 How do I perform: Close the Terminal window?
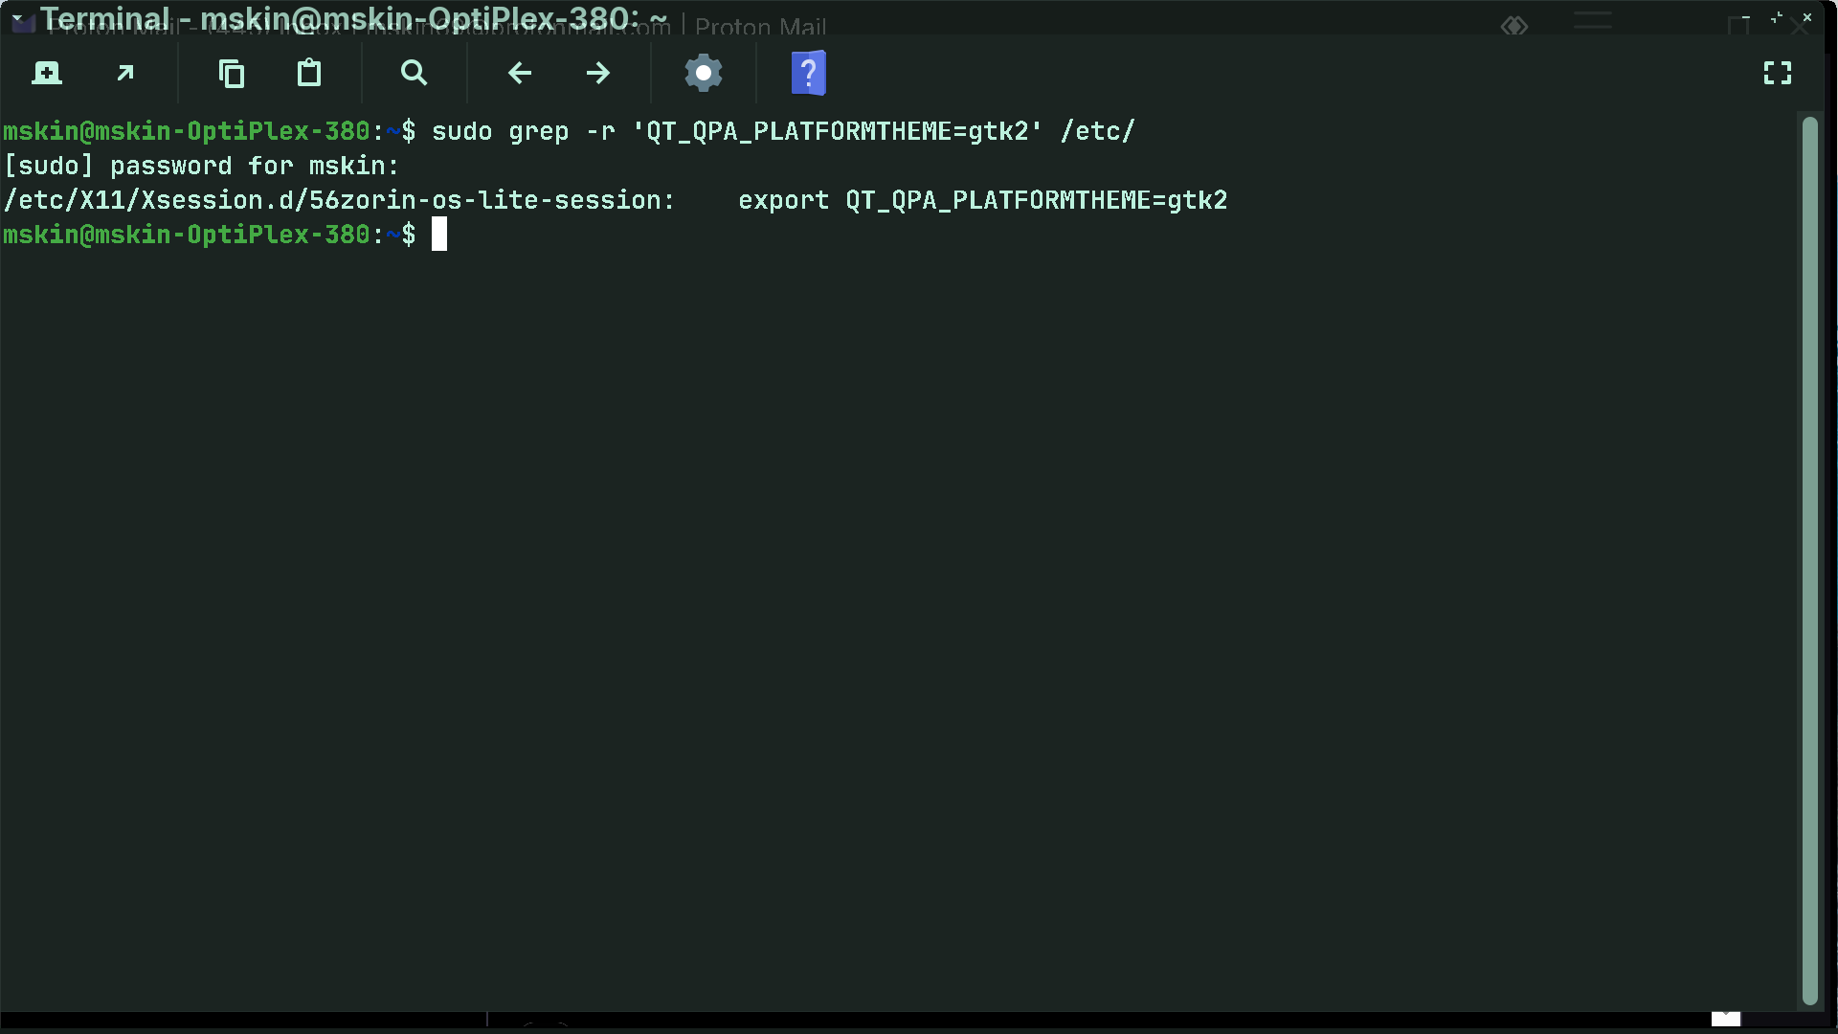pyautogui.click(x=1807, y=17)
